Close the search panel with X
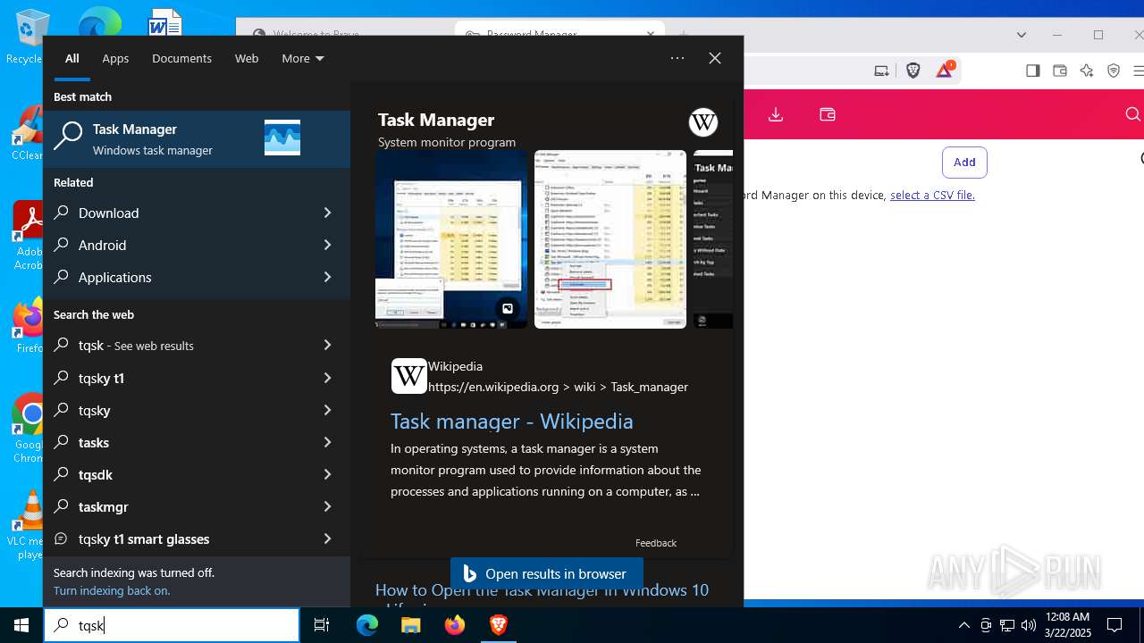 coord(715,58)
